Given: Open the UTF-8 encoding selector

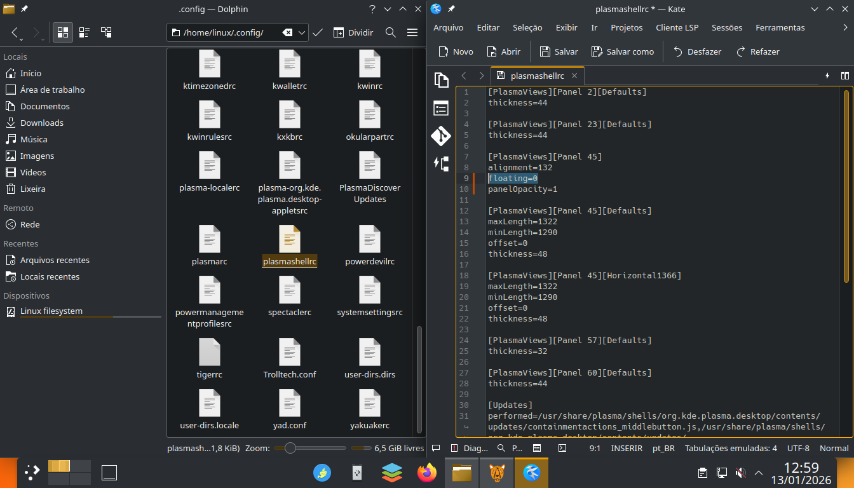Looking at the screenshot, I should pyautogui.click(x=798, y=448).
